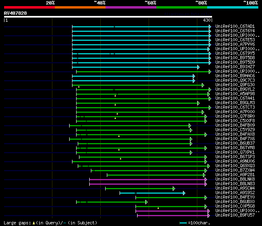Click the UniRef100_B7ZXW4 label
Image resolution: width=262 pixels, height=226 pixels.
pos(235,170)
